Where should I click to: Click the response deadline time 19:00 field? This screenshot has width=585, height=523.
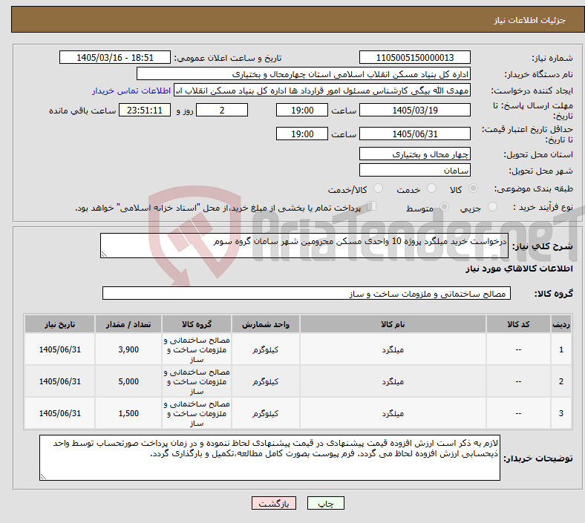302,110
